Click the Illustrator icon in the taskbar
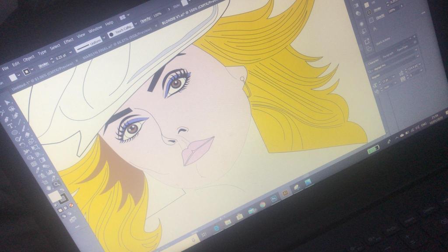The height and width of the screenshot is (252, 448). [x=285, y=193]
